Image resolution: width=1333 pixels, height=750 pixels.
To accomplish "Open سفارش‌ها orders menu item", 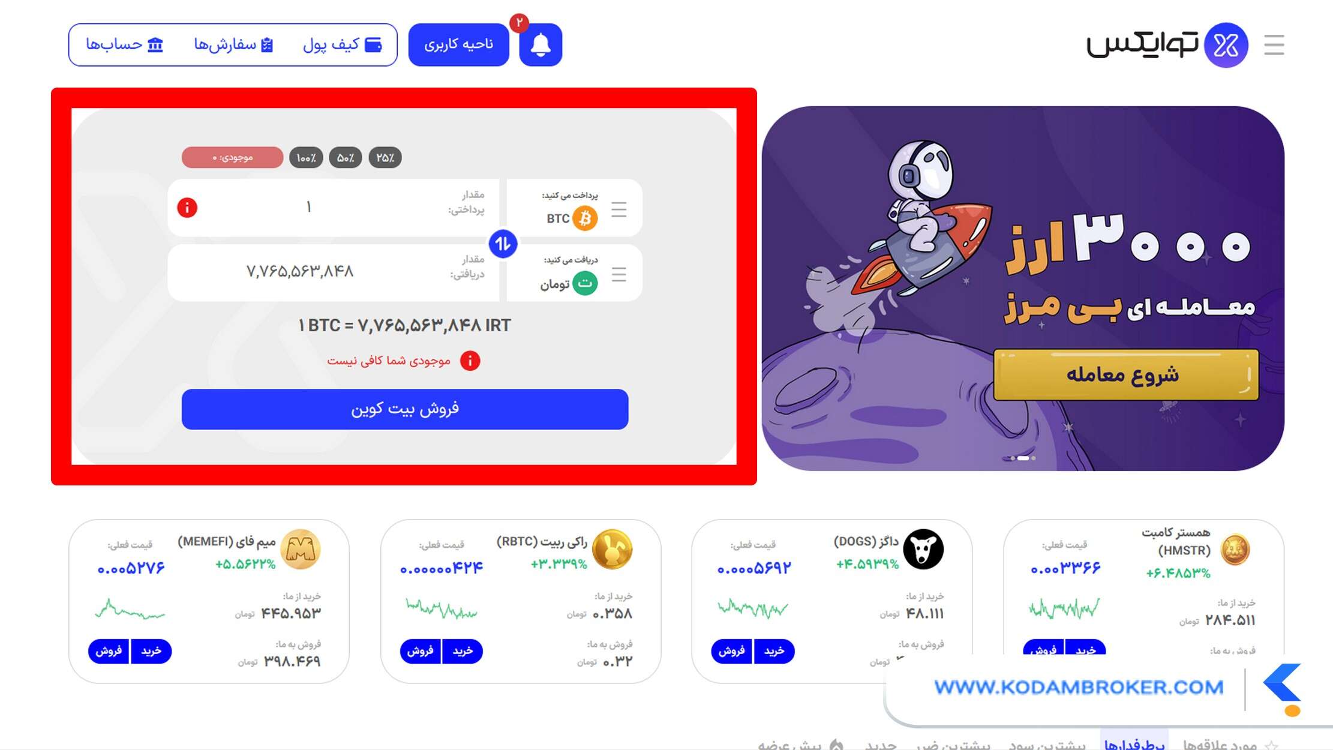I will (234, 45).
